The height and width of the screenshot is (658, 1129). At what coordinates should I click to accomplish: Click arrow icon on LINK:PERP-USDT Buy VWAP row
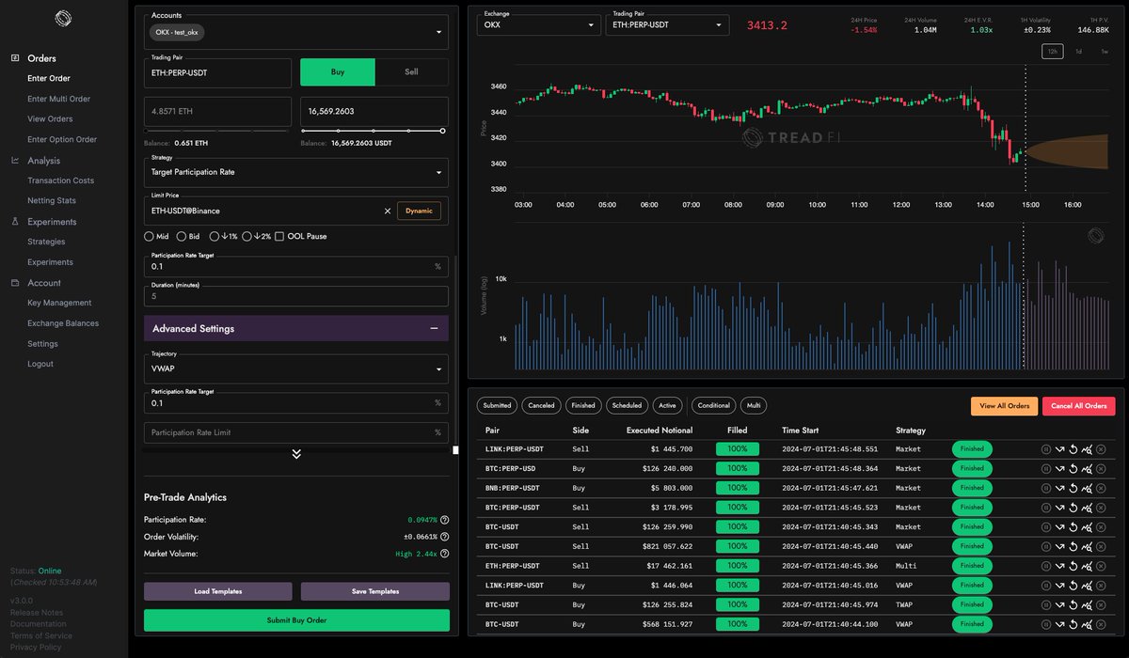pos(1058,585)
